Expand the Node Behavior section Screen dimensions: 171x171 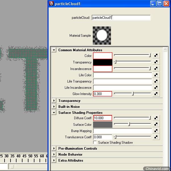(54, 154)
